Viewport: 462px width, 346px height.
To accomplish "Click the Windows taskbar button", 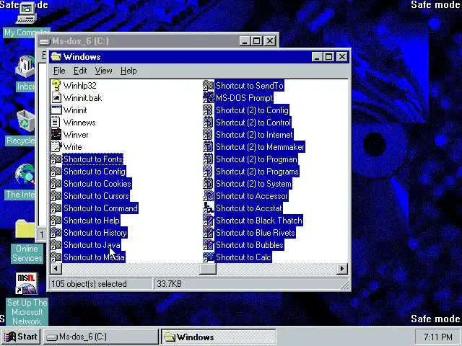I will (218, 337).
